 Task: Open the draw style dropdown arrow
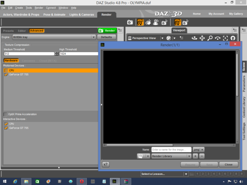175,38
